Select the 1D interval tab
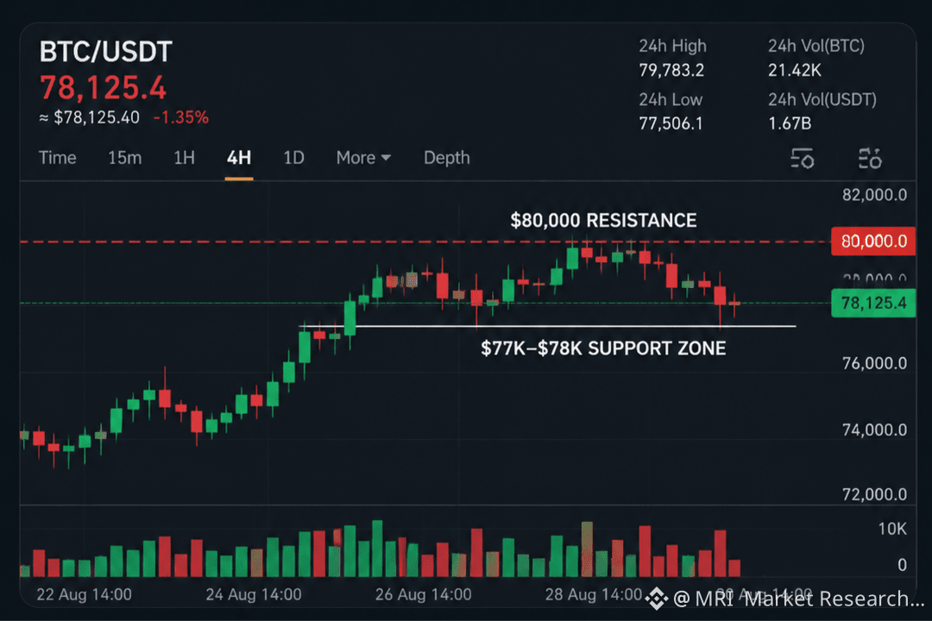 [x=293, y=158]
